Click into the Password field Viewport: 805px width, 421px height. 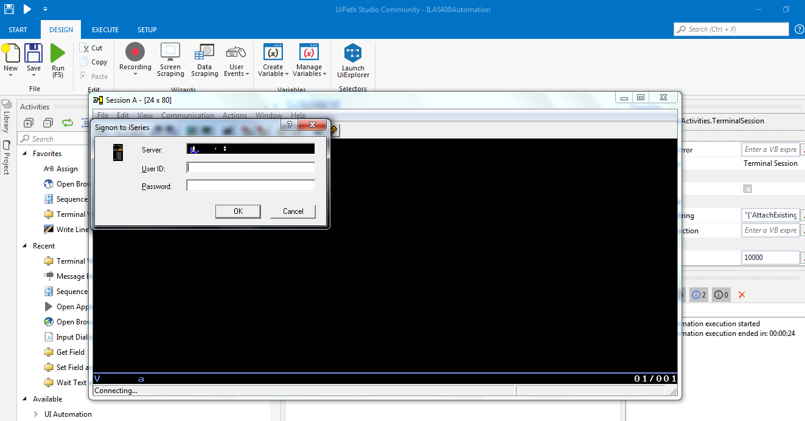[251, 185]
